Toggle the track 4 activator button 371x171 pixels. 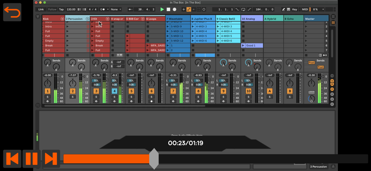(114, 91)
